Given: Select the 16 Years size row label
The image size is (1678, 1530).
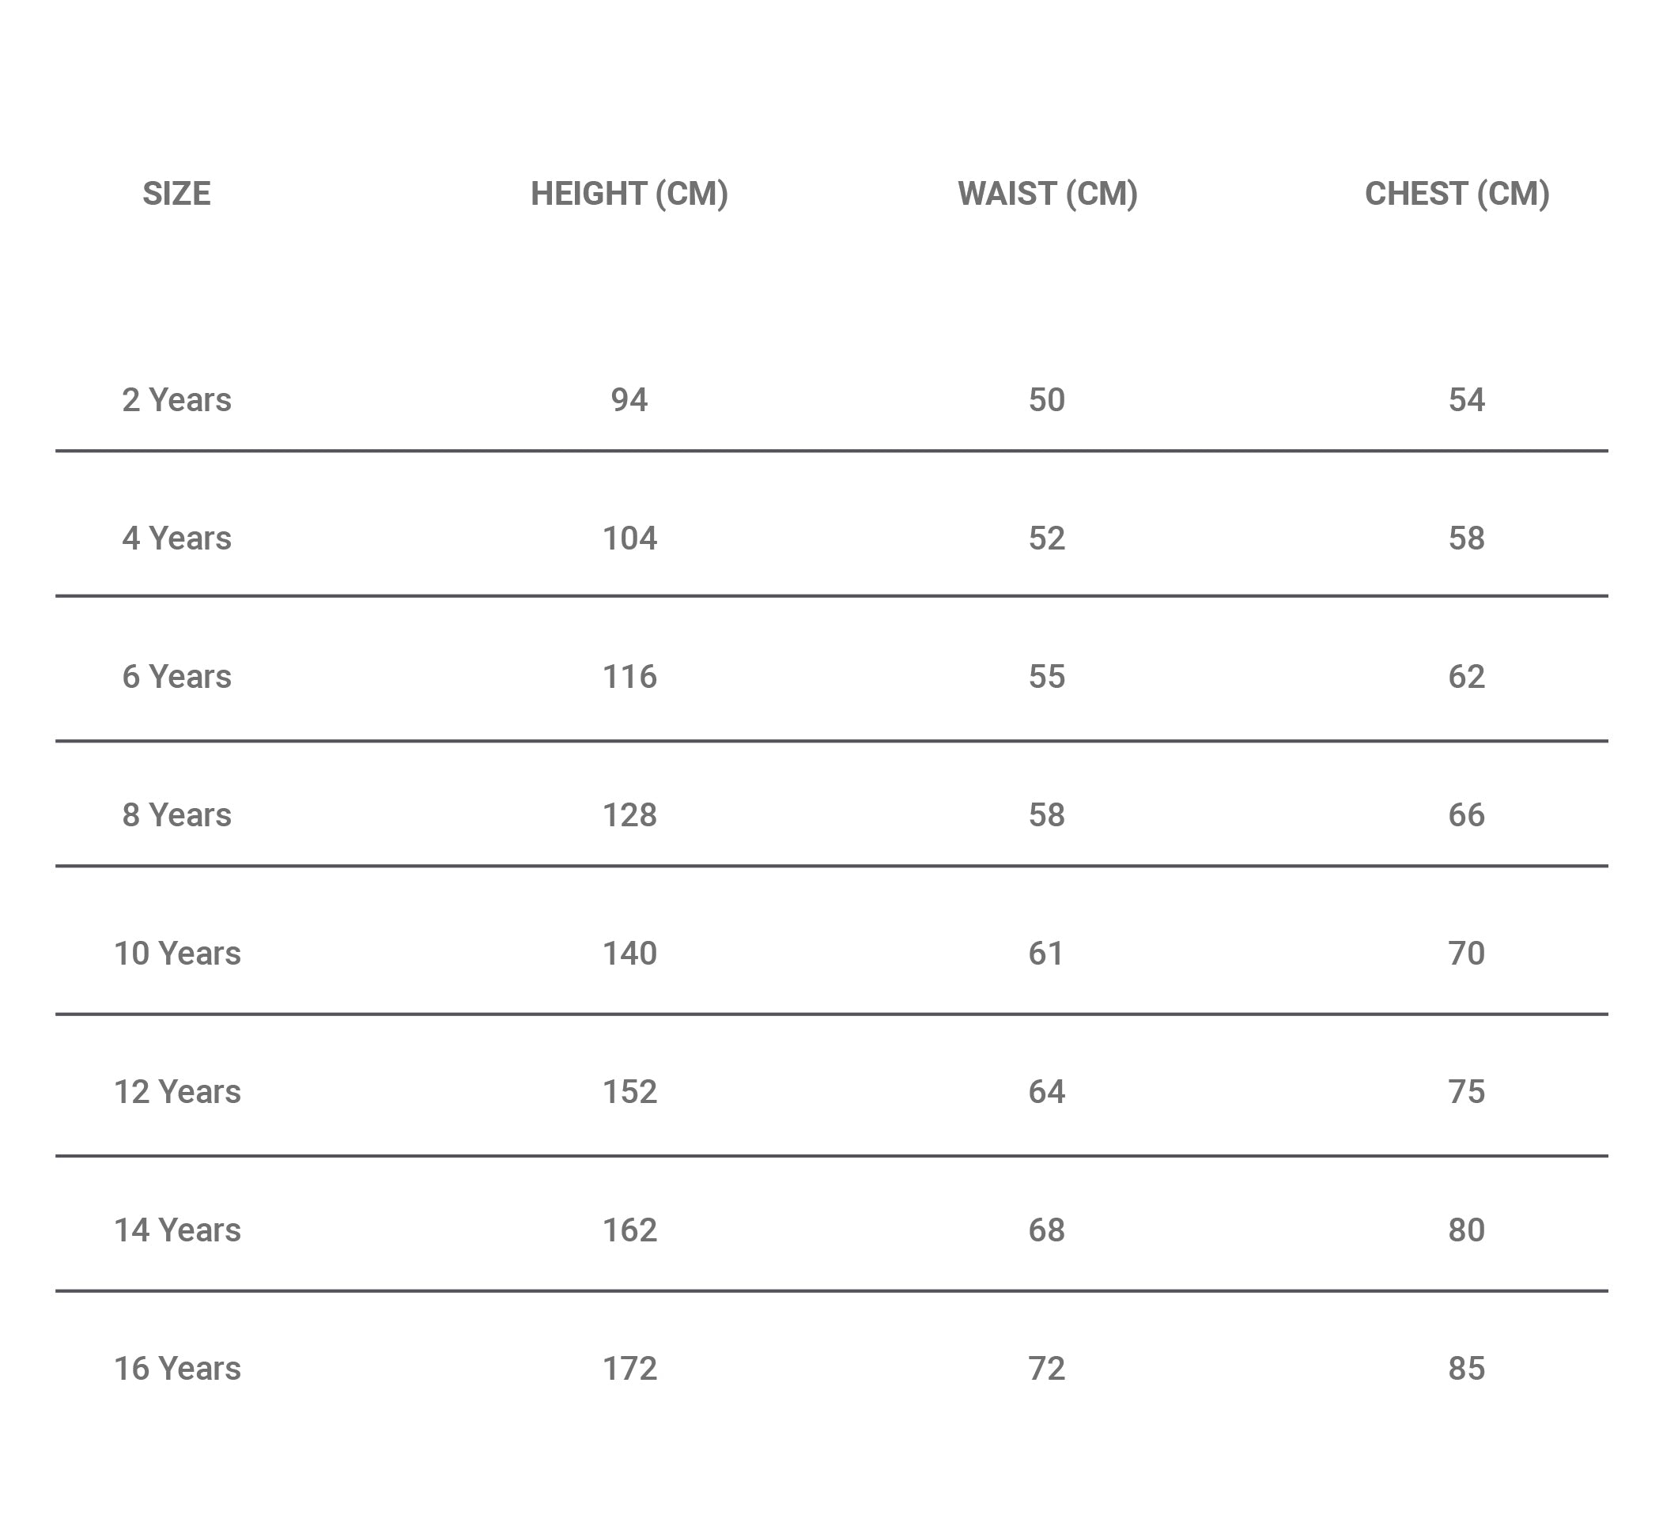Looking at the screenshot, I should 176,1369.
